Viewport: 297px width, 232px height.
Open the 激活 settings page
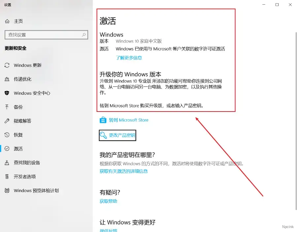(18, 149)
